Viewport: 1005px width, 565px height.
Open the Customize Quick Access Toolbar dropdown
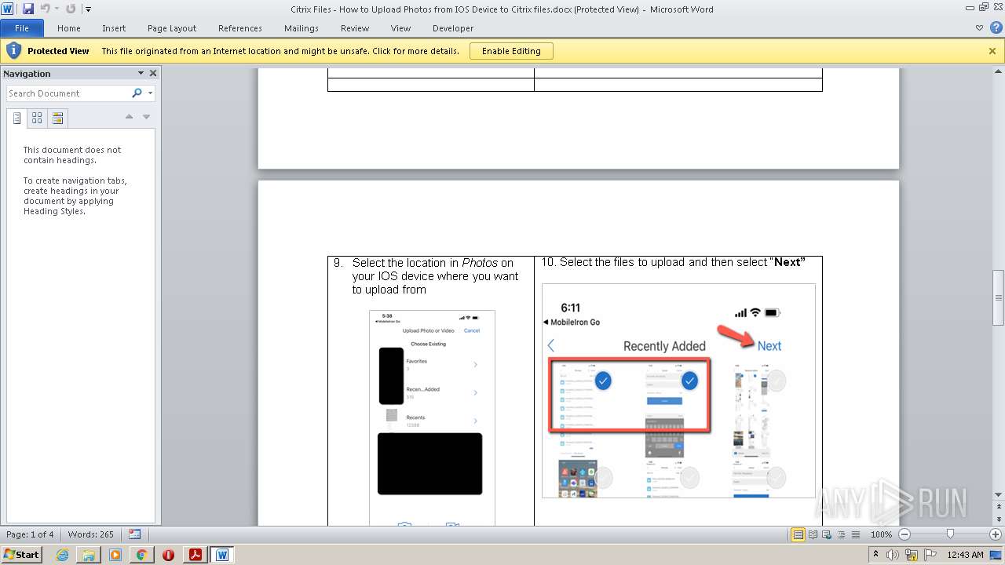click(88, 9)
